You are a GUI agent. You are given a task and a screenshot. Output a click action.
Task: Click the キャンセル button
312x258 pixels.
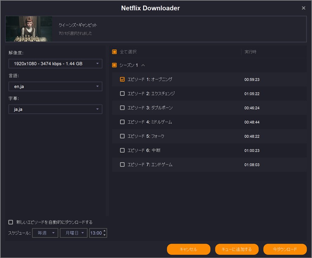[x=188, y=249]
